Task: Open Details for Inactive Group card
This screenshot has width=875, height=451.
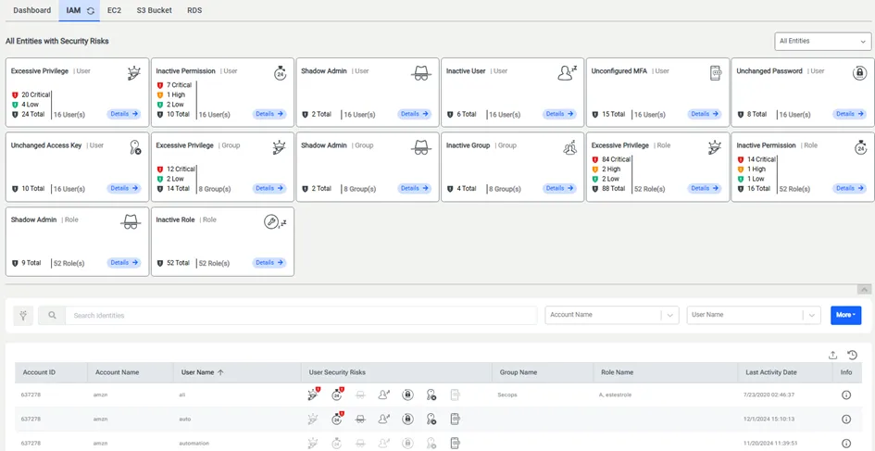Action: pyautogui.click(x=559, y=188)
